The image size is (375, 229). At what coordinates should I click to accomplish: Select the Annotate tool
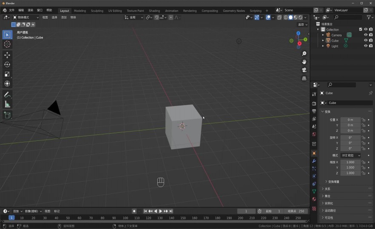pyautogui.click(x=7, y=95)
